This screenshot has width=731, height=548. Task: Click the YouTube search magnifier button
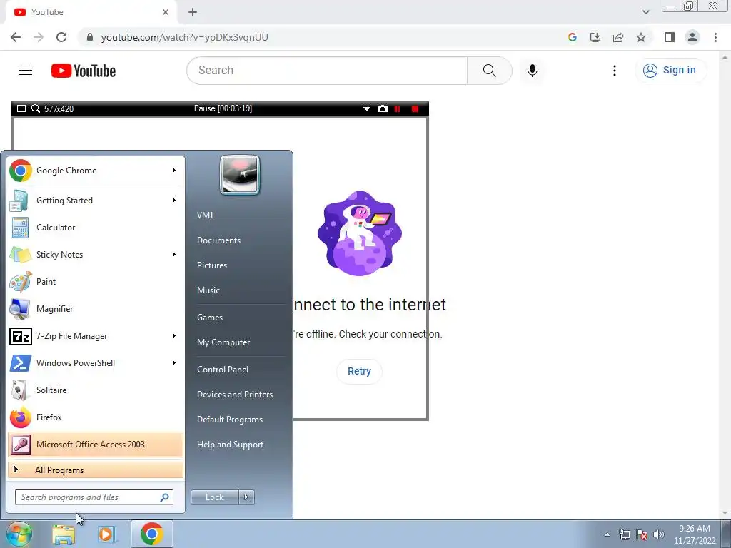click(x=490, y=71)
